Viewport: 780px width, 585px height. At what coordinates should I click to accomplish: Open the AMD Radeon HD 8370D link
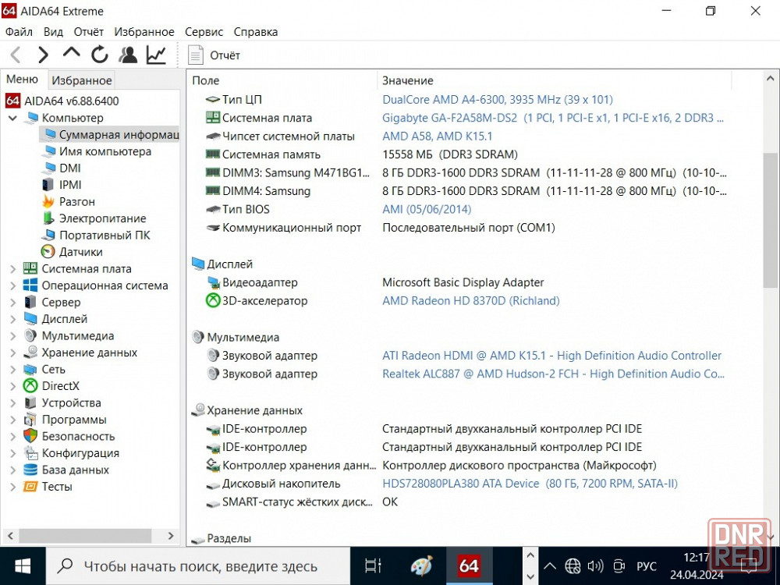pos(470,301)
